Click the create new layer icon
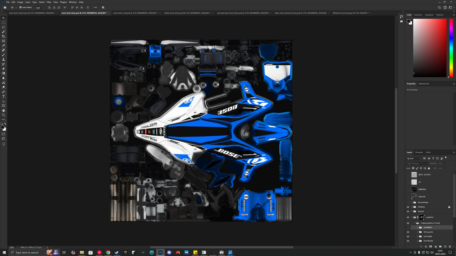The width and height of the screenshot is (456, 256). pyautogui.click(x=445, y=247)
